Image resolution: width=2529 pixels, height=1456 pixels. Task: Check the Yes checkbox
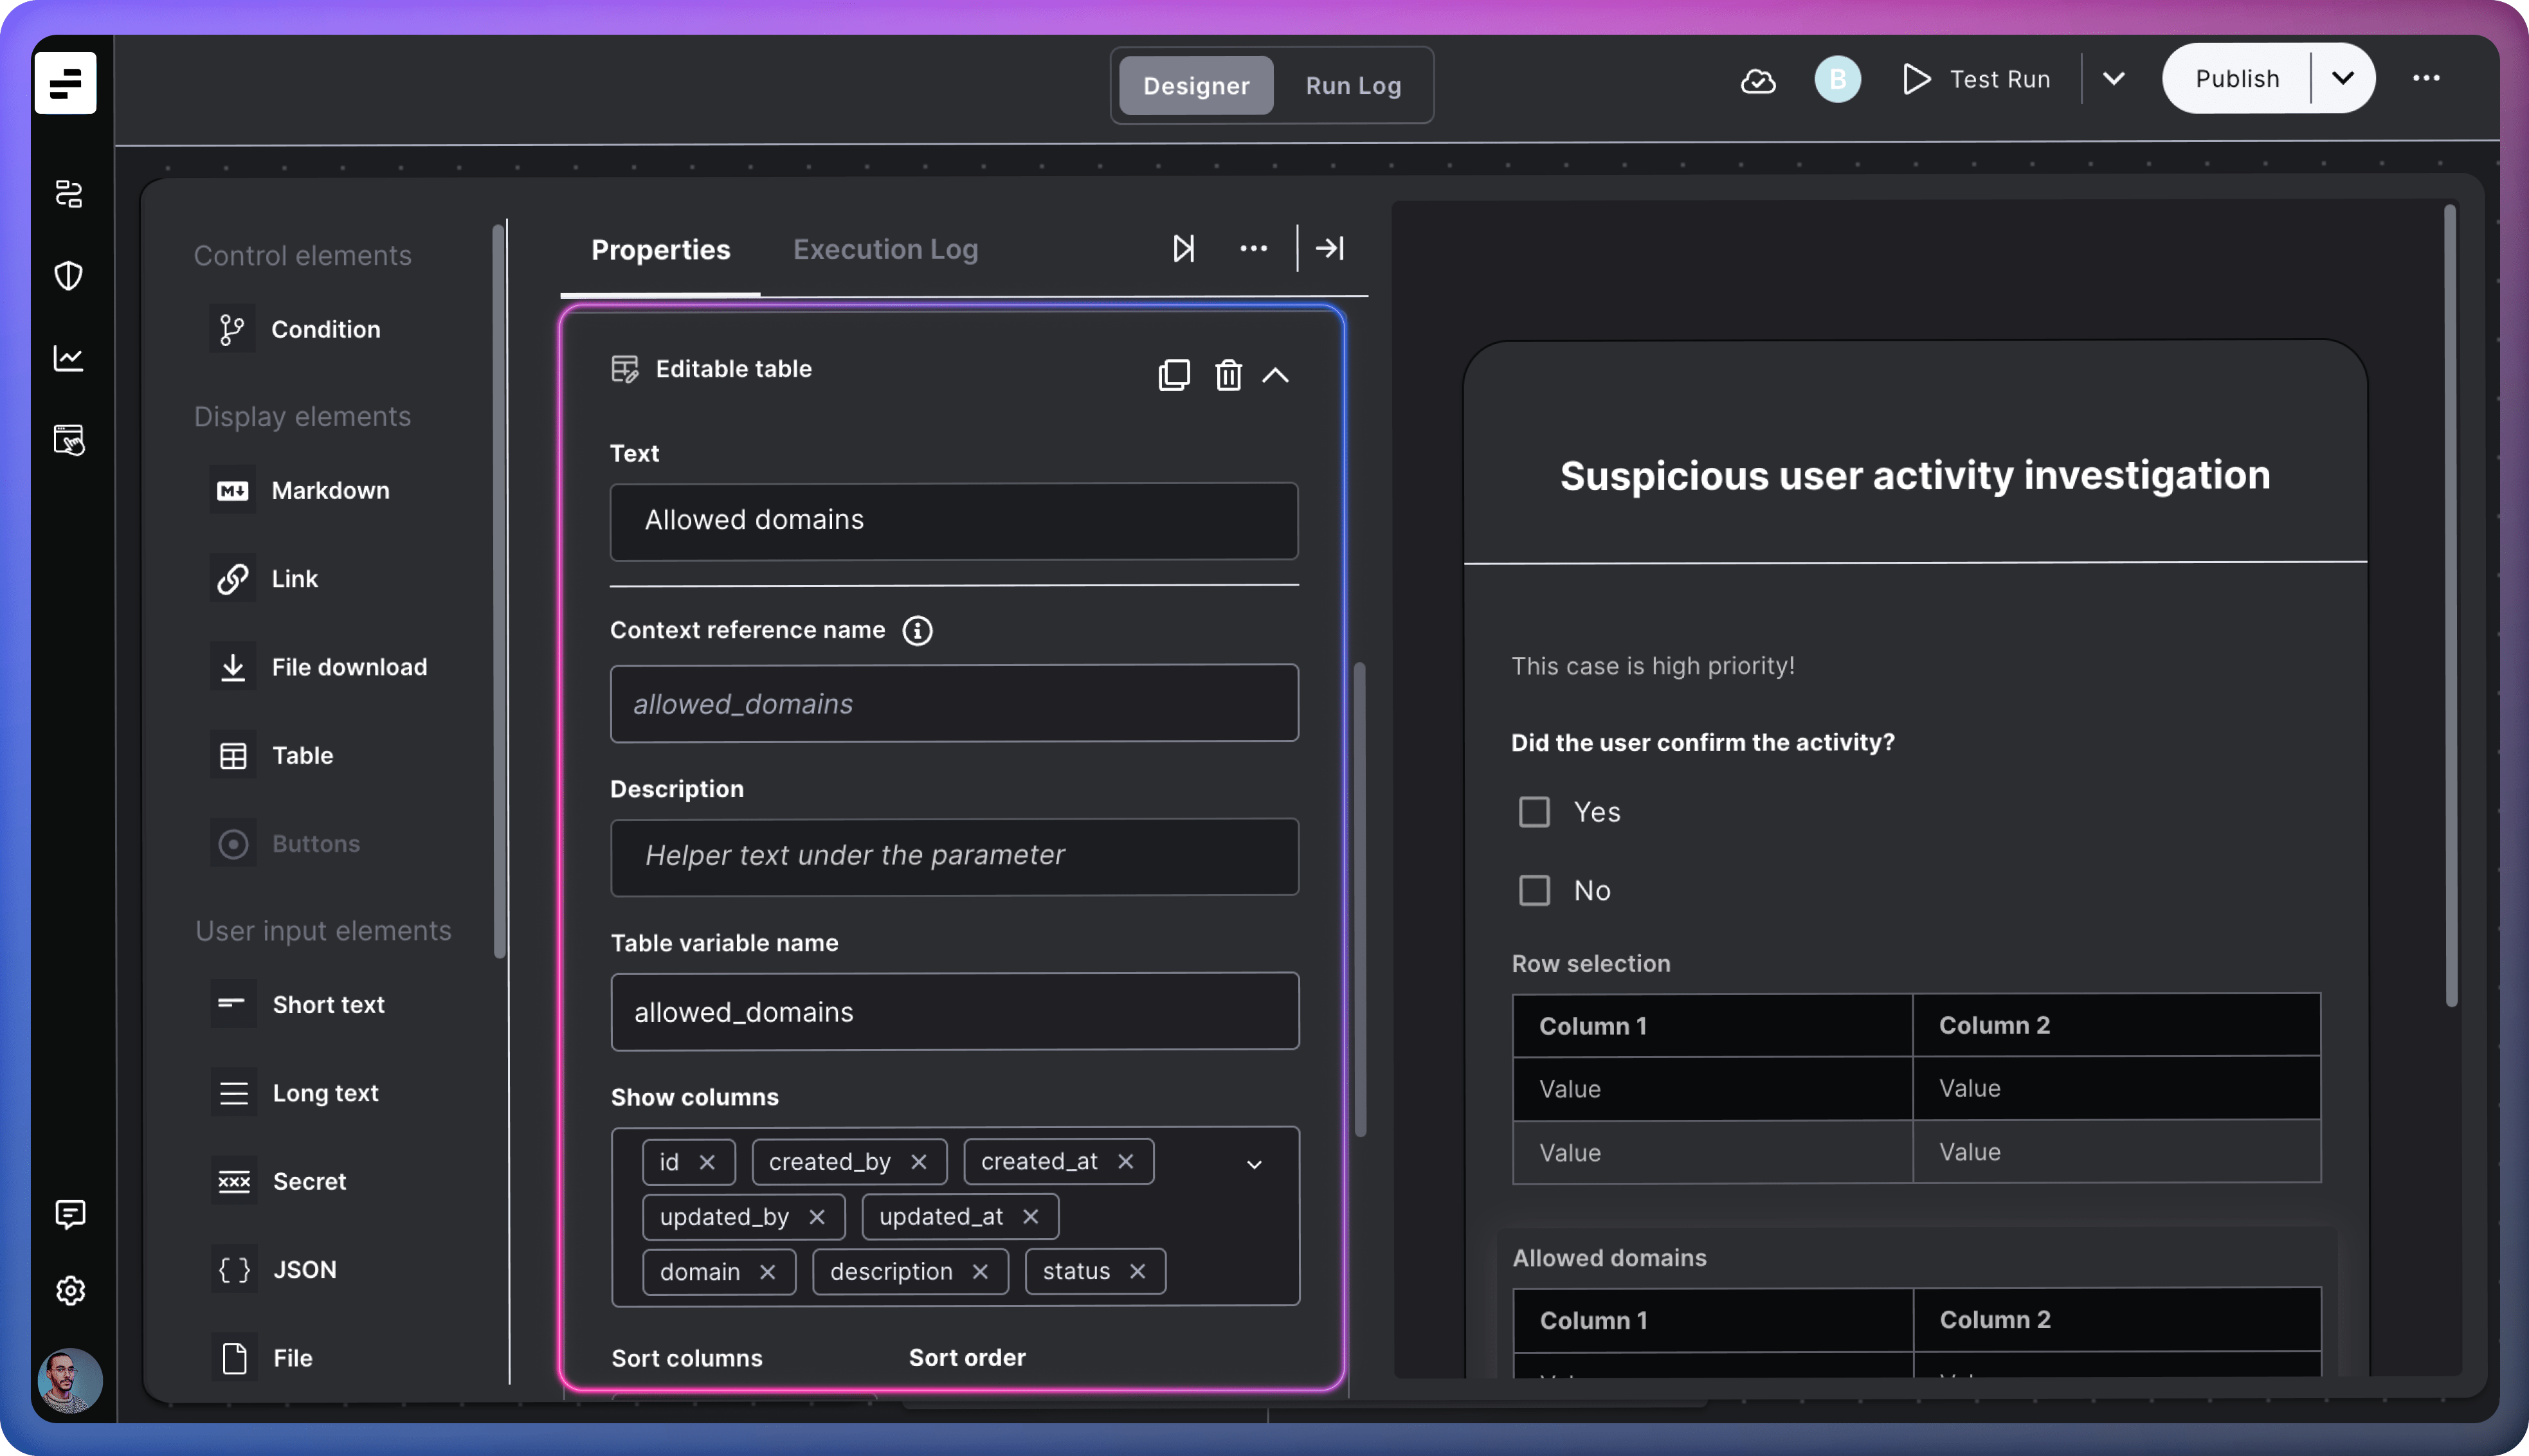click(1534, 812)
